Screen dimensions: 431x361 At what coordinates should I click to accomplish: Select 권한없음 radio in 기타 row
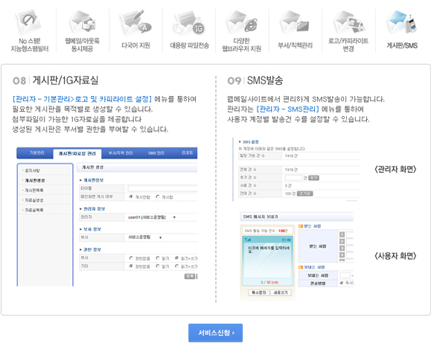click(x=131, y=266)
